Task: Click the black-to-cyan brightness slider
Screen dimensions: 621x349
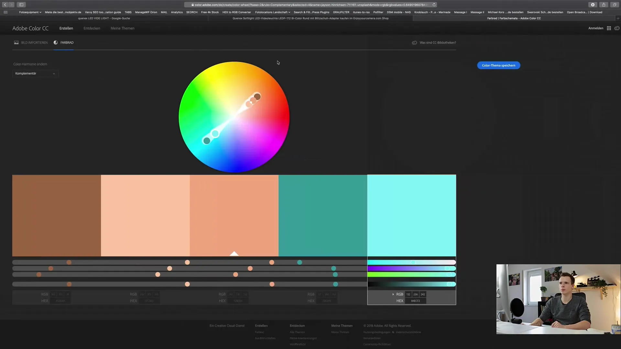Action: pos(412,284)
